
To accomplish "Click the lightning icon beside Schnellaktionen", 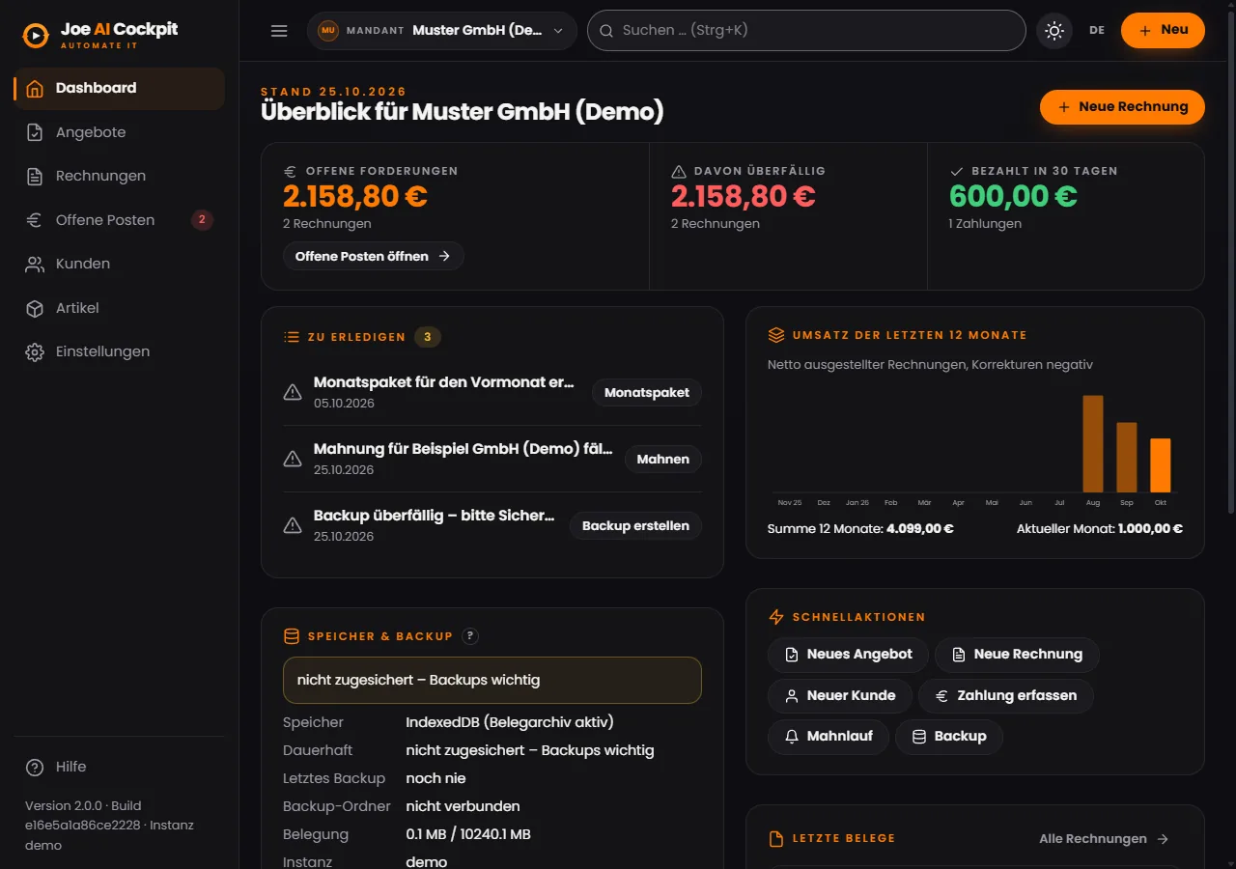I will (x=776, y=617).
